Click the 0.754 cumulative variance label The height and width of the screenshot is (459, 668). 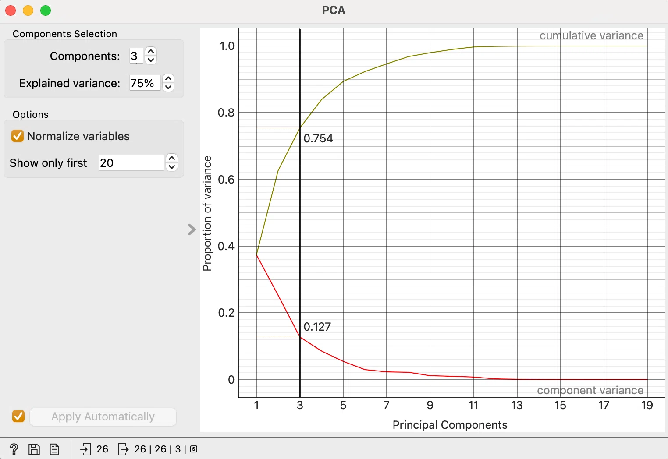[318, 138]
